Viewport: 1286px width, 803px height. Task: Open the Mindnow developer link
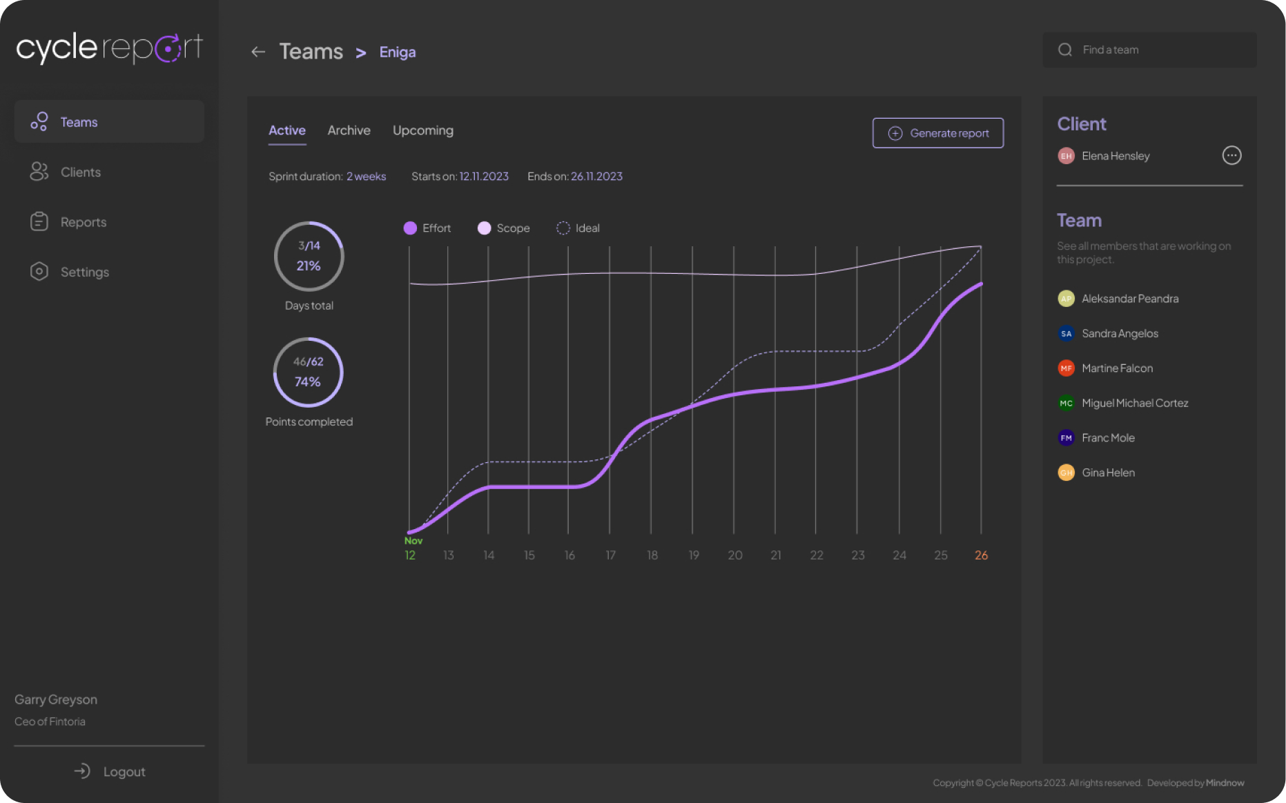[1225, 783]
